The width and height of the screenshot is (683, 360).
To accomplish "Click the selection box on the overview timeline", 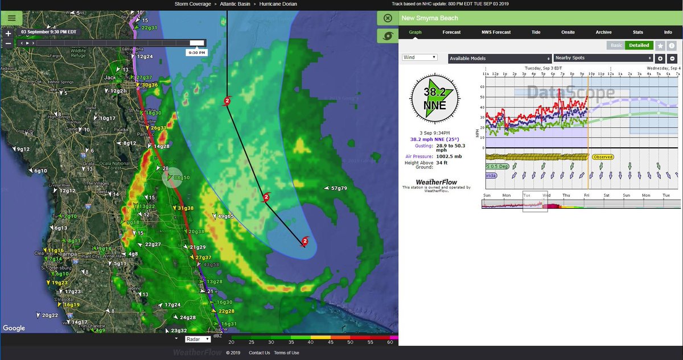I will point(535,202).
